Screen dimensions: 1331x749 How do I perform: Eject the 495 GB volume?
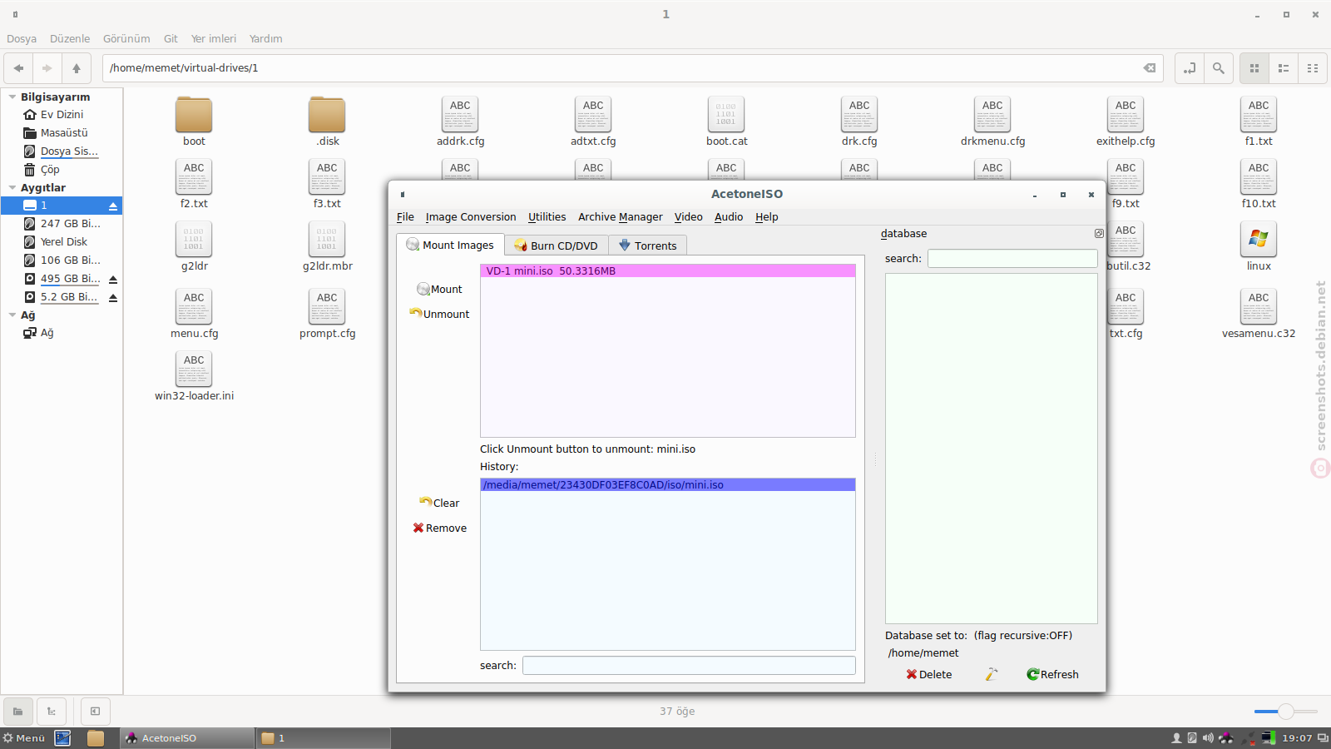113,279
